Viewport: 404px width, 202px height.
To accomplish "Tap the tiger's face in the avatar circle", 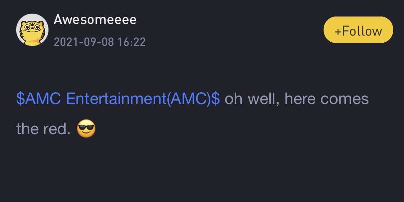I will pos(32,28).
